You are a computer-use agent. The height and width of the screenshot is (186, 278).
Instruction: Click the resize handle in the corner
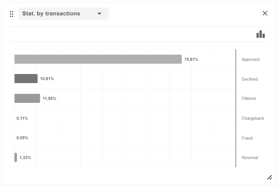(x=269, y=177)
